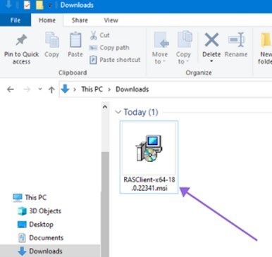This screenshot has height=257, width=272.
Task: Select the RASClient-x64-18.0.22341.msi file
Action: coord(149,157)
